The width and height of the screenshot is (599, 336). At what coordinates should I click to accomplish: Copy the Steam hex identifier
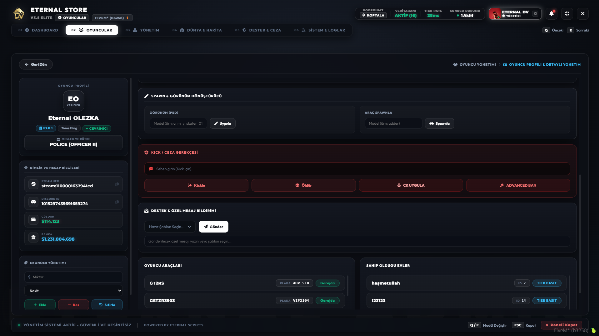pos(117,184)
